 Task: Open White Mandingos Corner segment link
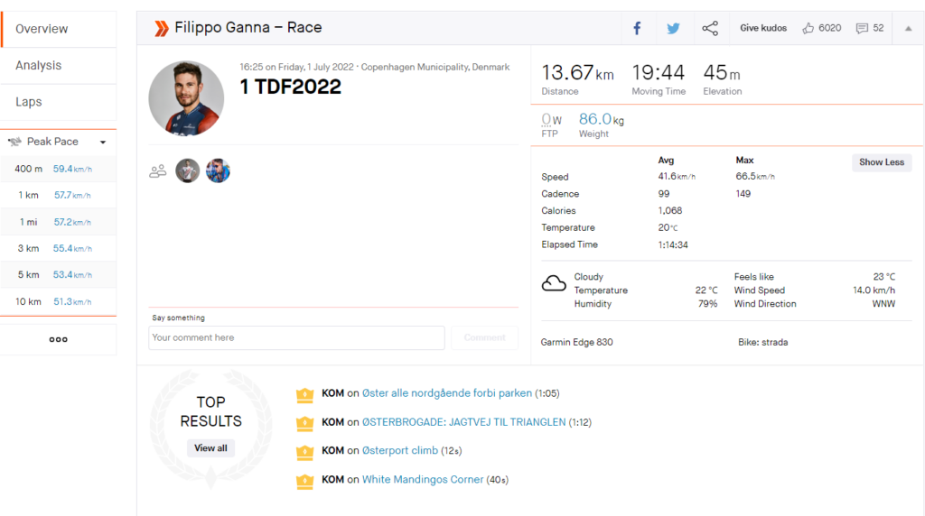point(423,479)
